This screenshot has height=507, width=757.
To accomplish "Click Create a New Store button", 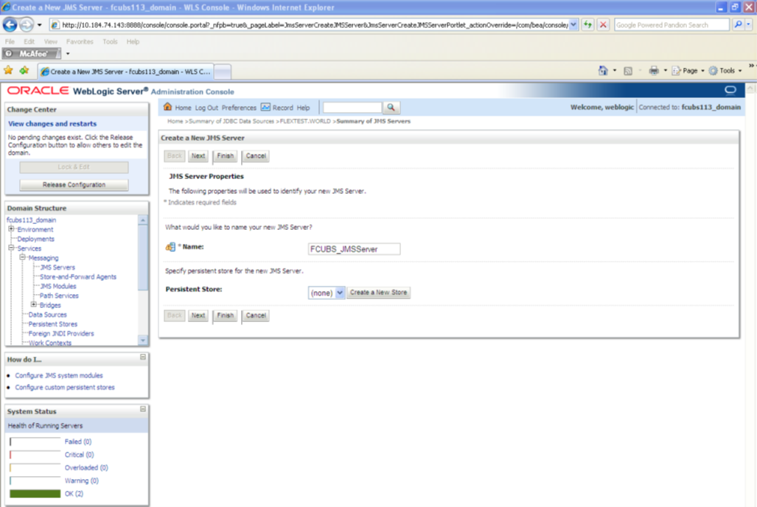I will click(379, 292).
